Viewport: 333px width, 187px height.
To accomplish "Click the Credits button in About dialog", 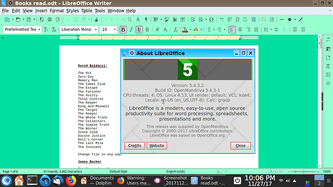I will 135,146.
